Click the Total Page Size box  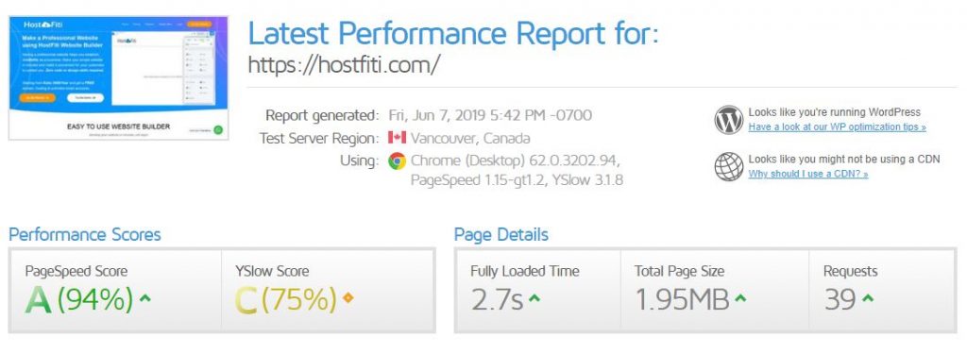(714, 291)
